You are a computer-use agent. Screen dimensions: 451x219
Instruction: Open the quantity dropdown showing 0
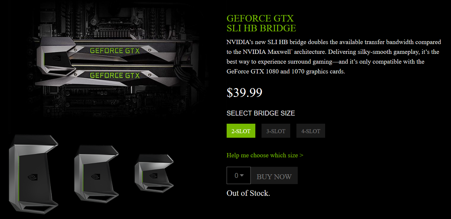click(239, 176)
